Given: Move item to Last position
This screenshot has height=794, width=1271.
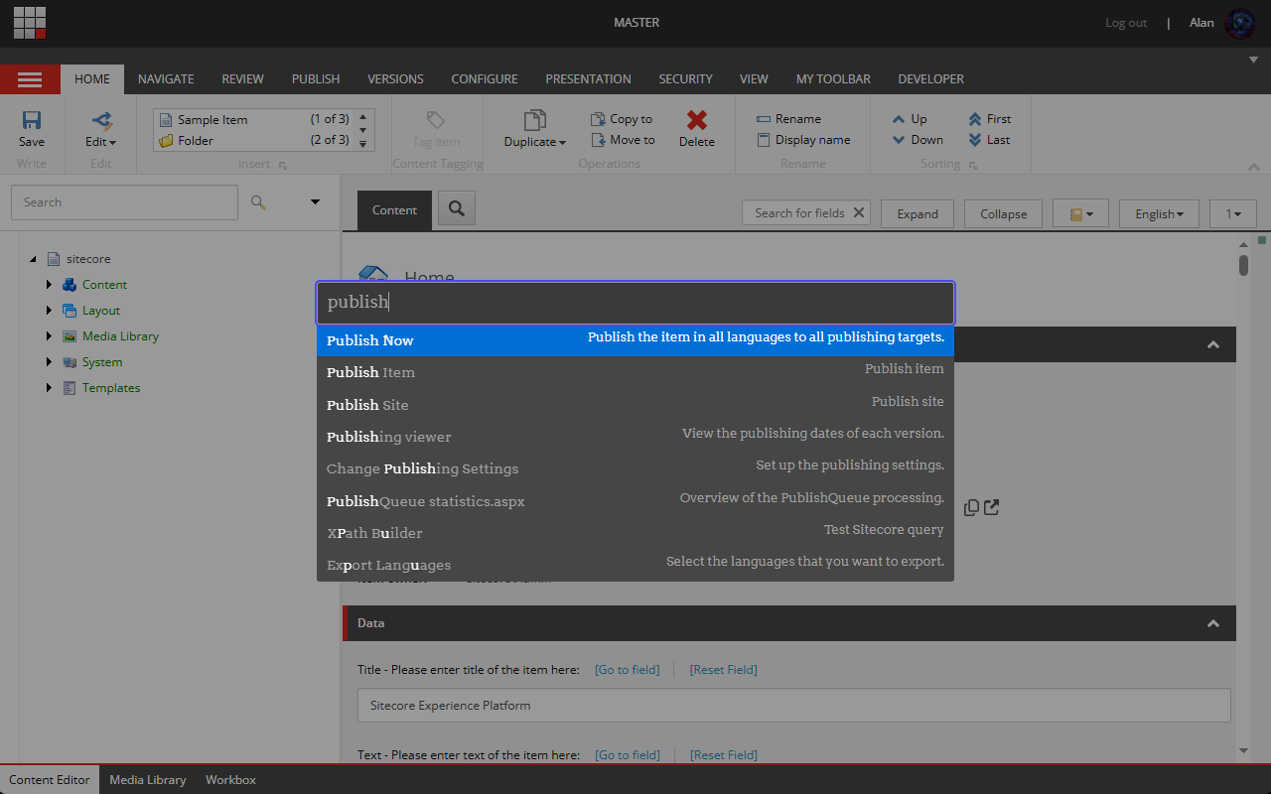Looking at the screenshot, I should pyautogui.click(x=990, y=140).
